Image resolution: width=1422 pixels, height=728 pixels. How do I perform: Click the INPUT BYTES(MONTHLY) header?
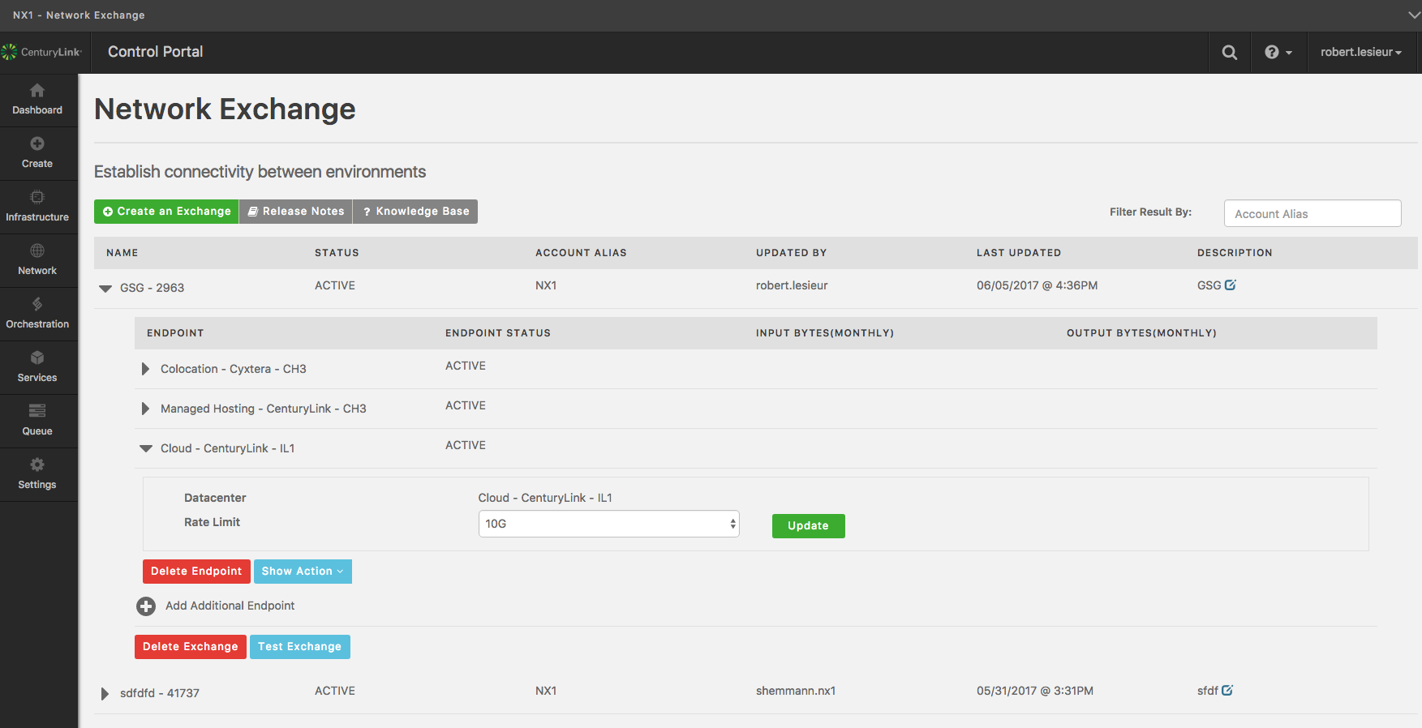coord(825,333)
